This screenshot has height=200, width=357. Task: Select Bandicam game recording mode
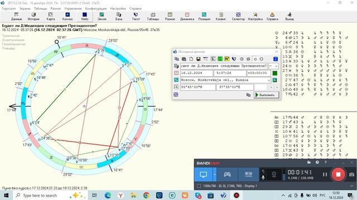[x=227, y=174]
